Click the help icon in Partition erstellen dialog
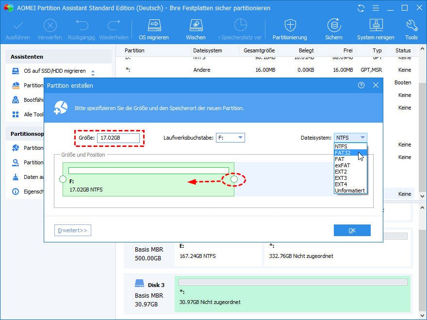 click(361, 85)
